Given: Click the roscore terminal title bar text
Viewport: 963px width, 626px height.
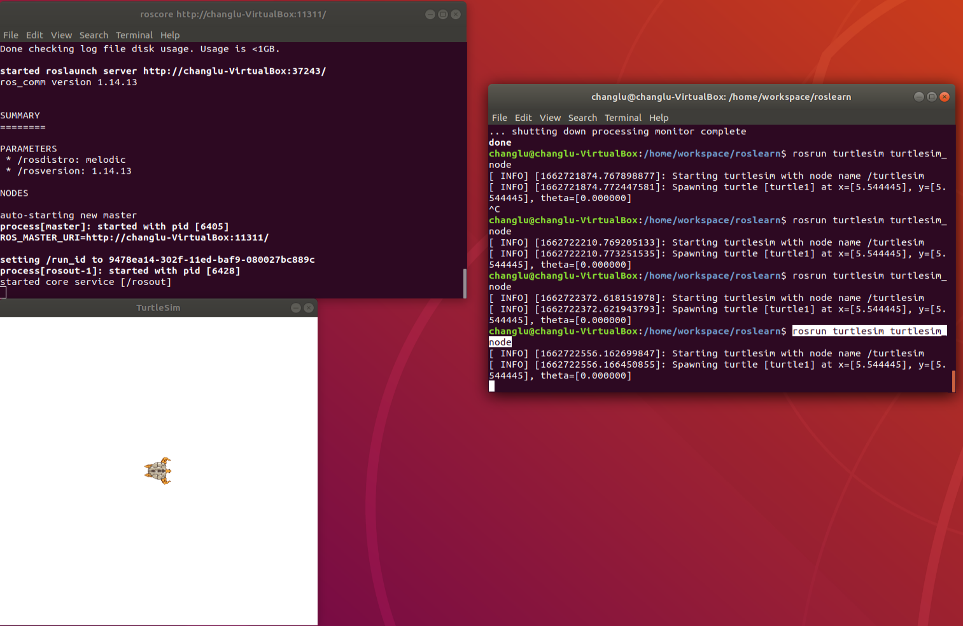Looking at the screenshot, I should [x=233, y=14].
